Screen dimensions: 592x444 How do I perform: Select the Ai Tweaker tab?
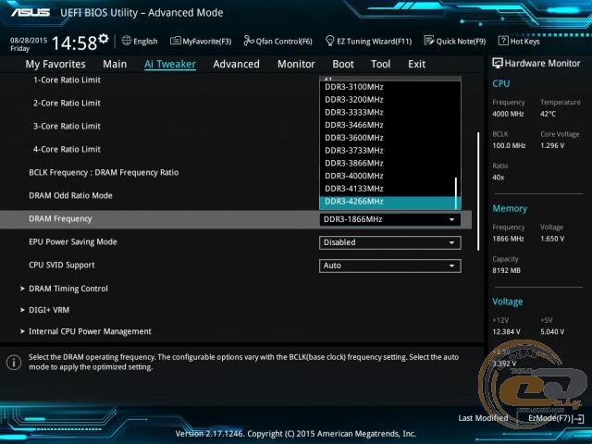click(170, 64)
